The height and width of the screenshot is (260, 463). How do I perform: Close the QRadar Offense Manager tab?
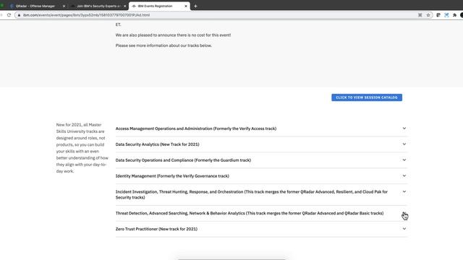coord(64,6)
